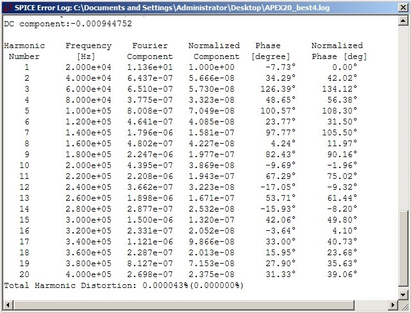Click harmonic number 10 in first column
Viewport: 411px width, 313px height.
click(x=24, y=165)
